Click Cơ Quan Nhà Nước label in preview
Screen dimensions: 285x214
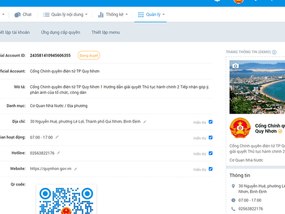(246, 160)
